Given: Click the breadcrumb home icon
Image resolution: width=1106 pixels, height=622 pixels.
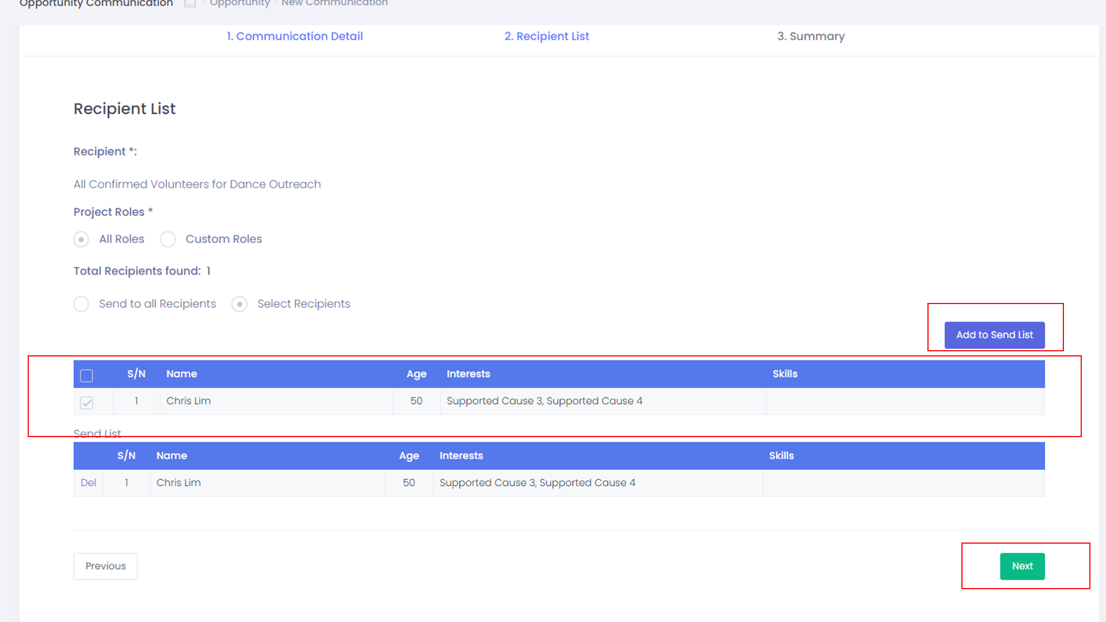Looking at the screenshot, I should tap(190, 3).
